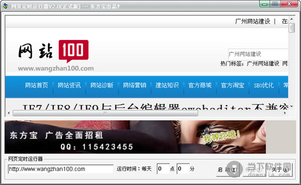Open the 网站诊断 navigation tab

[x=102, y=85]
